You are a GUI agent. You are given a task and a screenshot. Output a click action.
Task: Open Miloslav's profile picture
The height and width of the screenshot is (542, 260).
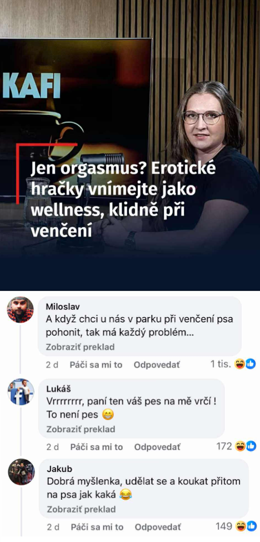coord(21,309)
